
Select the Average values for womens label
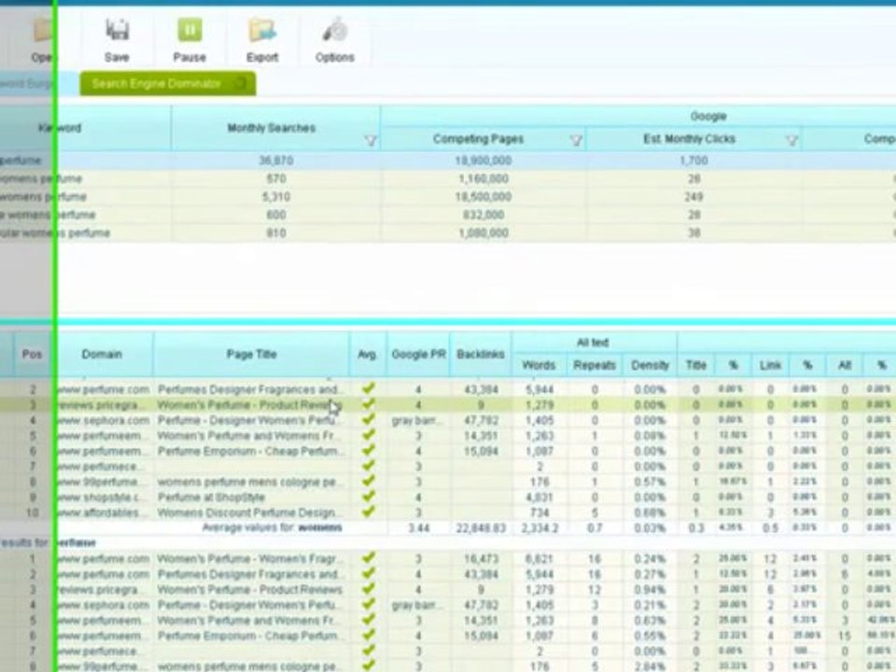[272, 528]
